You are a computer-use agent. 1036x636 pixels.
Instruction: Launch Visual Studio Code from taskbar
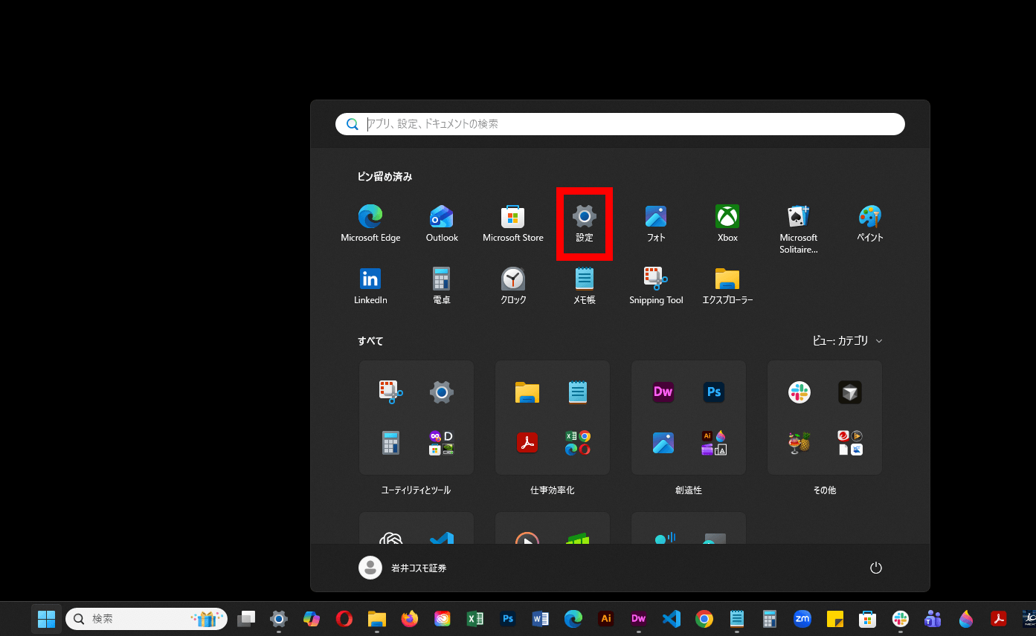click(x=672, y=619)
